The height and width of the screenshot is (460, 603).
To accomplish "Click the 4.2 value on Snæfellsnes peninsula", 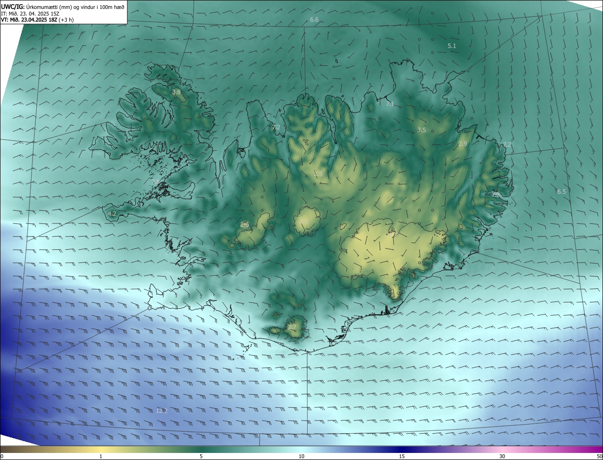I will click(x=112, y=214).
